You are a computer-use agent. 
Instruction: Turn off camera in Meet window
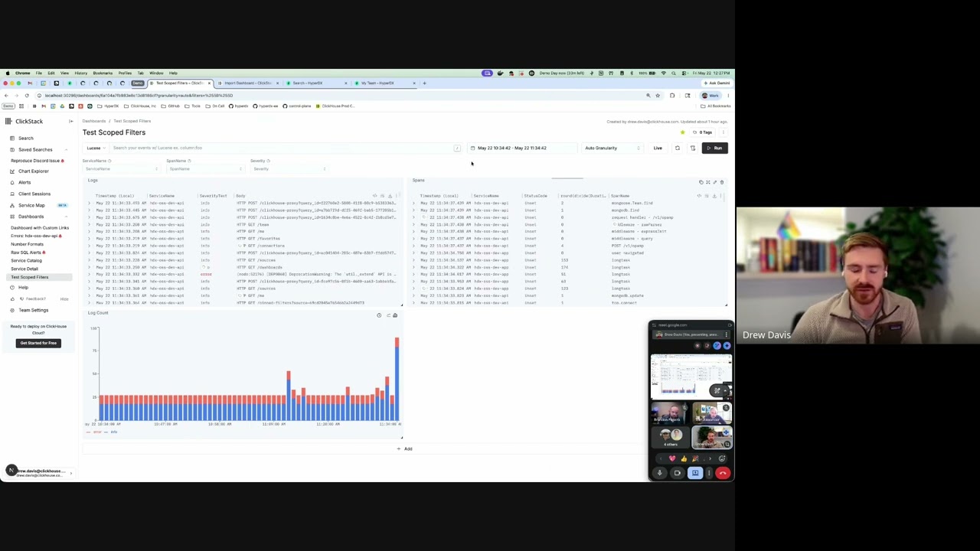pos(677,473)
